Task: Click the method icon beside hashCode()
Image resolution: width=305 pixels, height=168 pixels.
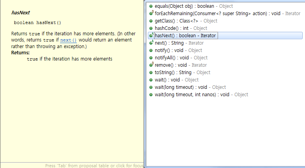Action: tap(151, 28)
